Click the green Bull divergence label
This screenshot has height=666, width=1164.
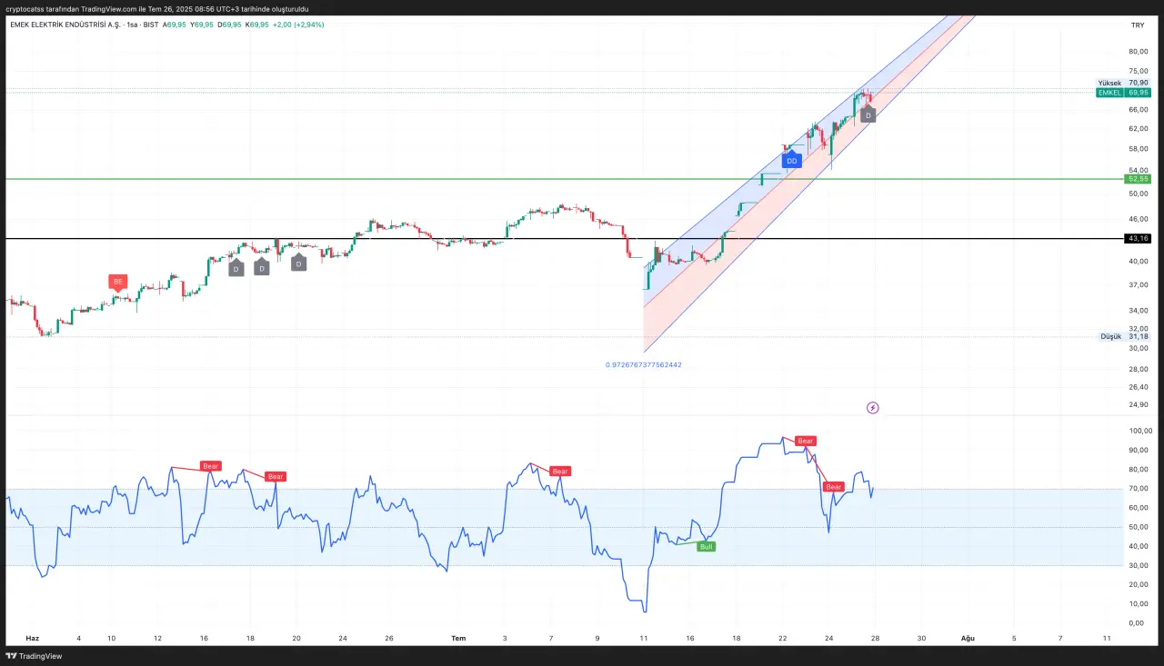(706, 547)
